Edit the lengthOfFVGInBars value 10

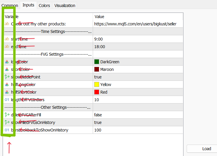(x=97, y=100)
